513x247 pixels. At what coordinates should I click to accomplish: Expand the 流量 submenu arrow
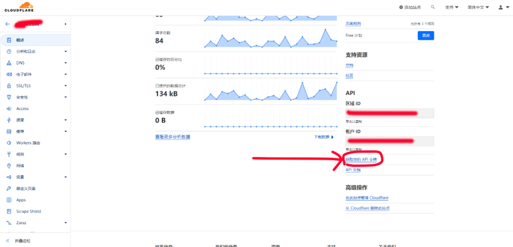(x=66, y=177)
